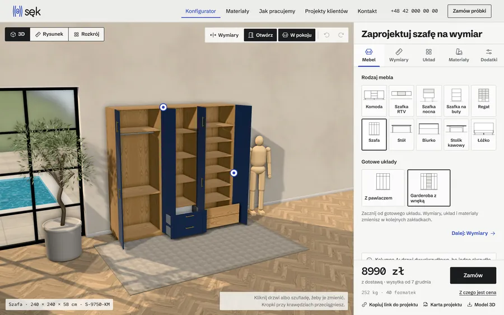
Task: Choose the Komoda furniture type
Action: (374, 101)
